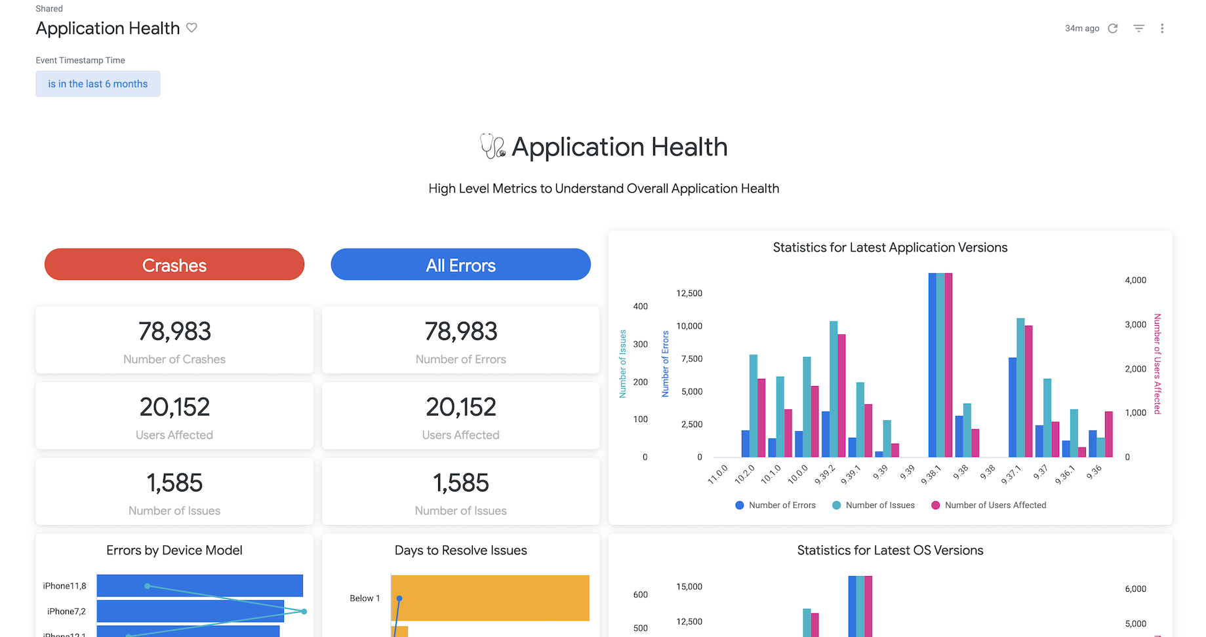Click the 9.39.2 version axis label

tap(824, 474)
